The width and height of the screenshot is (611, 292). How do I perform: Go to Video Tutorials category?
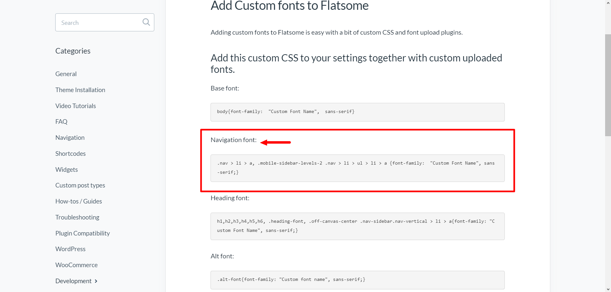76,106
